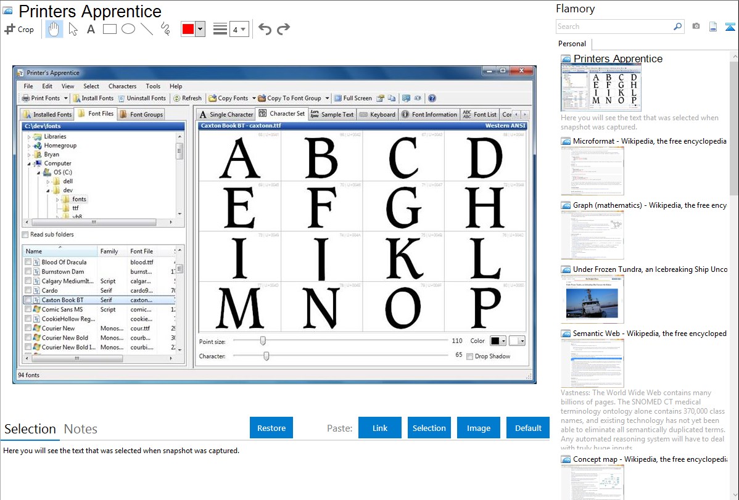Pick the rectangle drawing tool

tap(109, 29)
